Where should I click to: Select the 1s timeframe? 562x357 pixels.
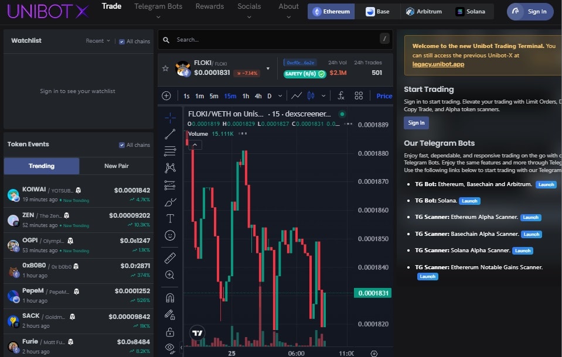186,96
